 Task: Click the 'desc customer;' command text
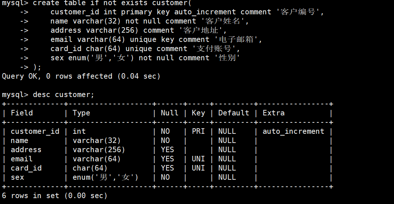click(x=63, y=94)
